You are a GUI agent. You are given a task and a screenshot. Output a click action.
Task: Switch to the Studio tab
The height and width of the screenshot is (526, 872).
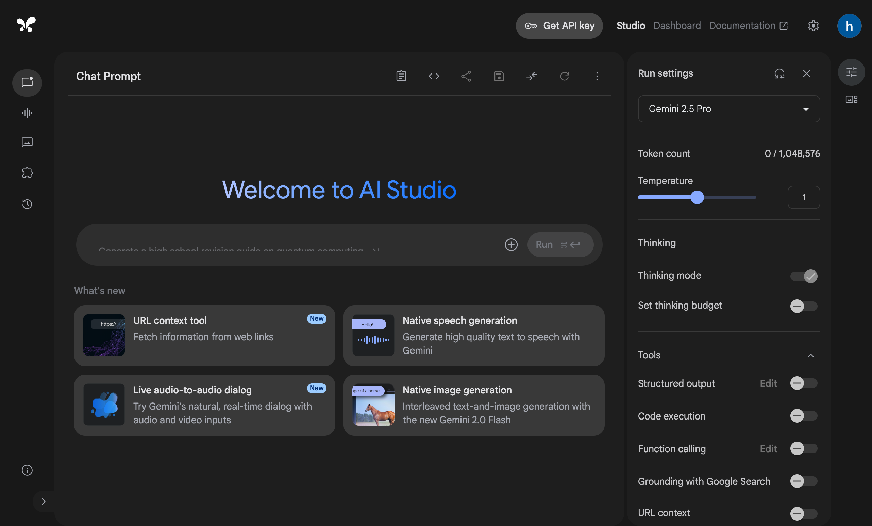point(631,26)
